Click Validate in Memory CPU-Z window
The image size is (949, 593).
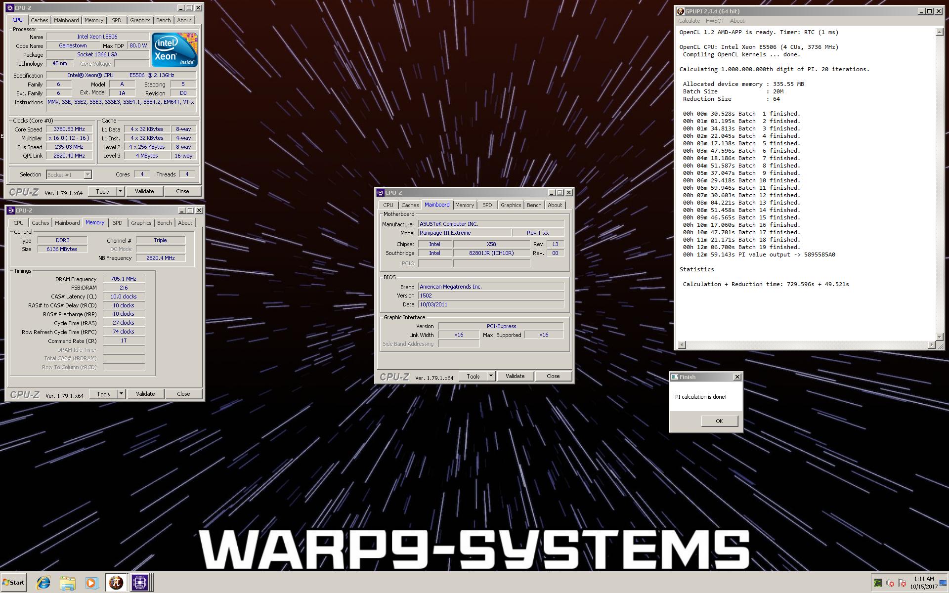coord(145,394)
